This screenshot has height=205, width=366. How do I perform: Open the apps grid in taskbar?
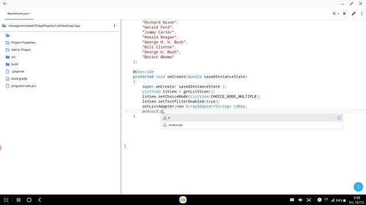pyautogui.click(x=6, y=200)
